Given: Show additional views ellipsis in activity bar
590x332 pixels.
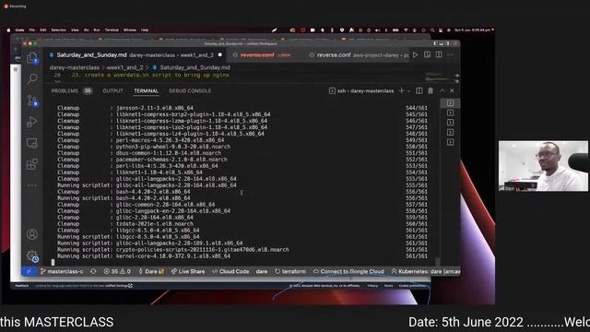Looking at the screenshot, I should tap(32, 185).
